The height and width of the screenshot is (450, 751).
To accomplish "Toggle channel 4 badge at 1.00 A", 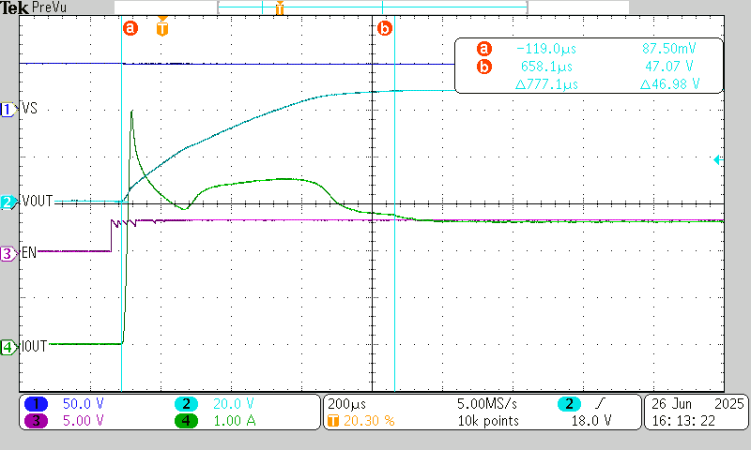I will coord(187,421).
